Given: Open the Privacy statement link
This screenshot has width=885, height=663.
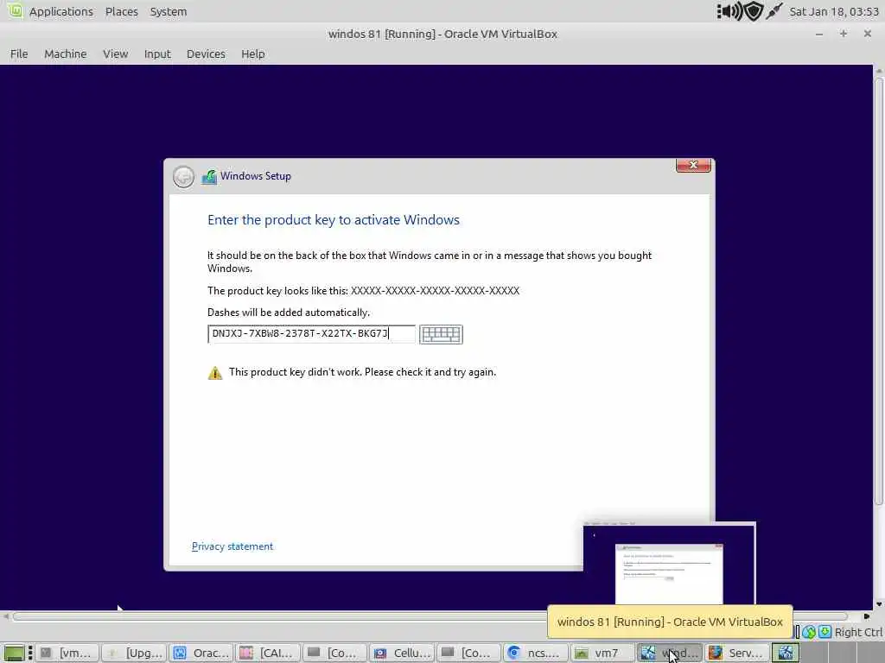Looking at the screenshot, I should click(232, 546).
